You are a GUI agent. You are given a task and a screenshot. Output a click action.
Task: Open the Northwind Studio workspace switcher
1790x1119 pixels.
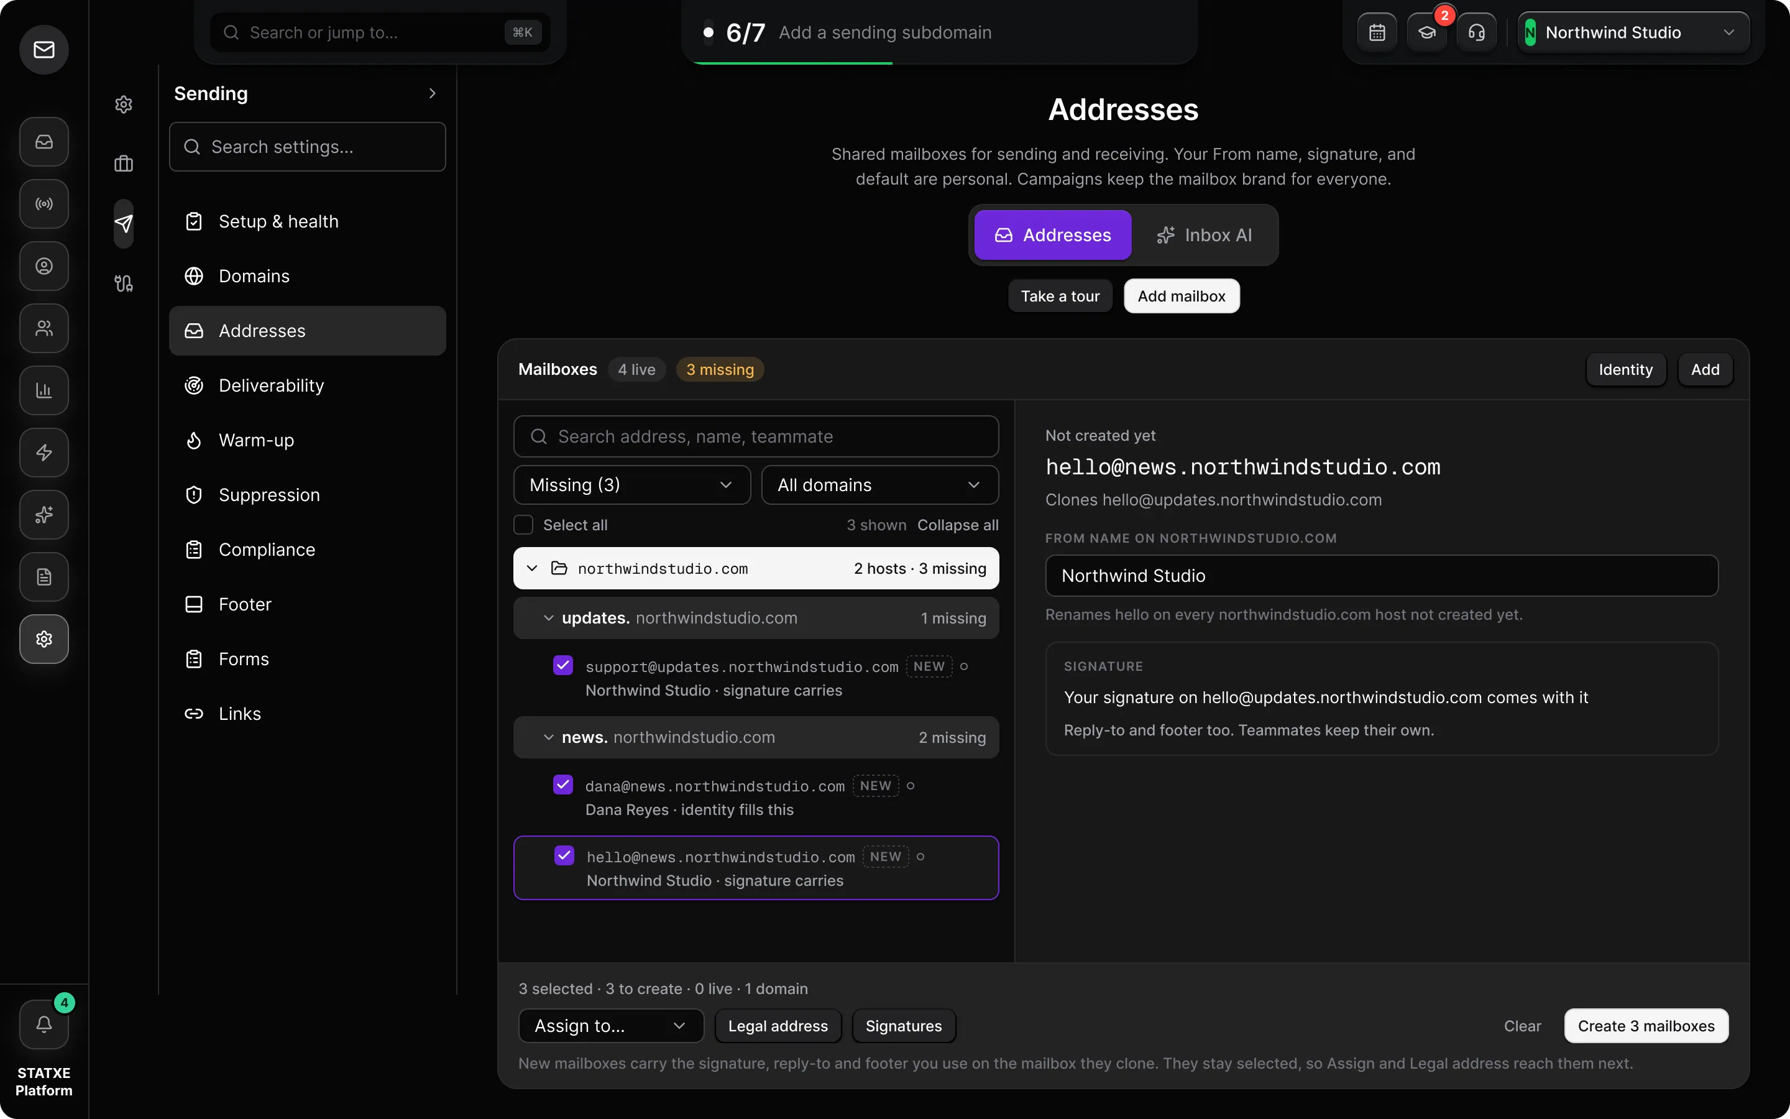[1633, 32]
